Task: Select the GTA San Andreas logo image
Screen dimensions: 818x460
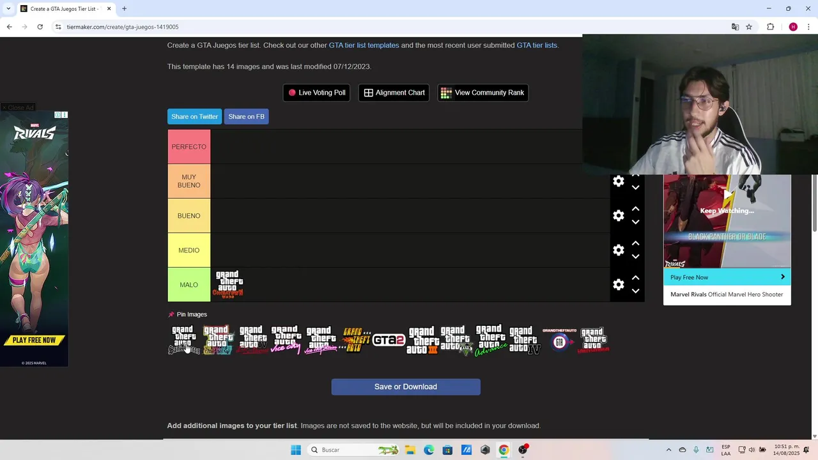Action: (184, 340)
